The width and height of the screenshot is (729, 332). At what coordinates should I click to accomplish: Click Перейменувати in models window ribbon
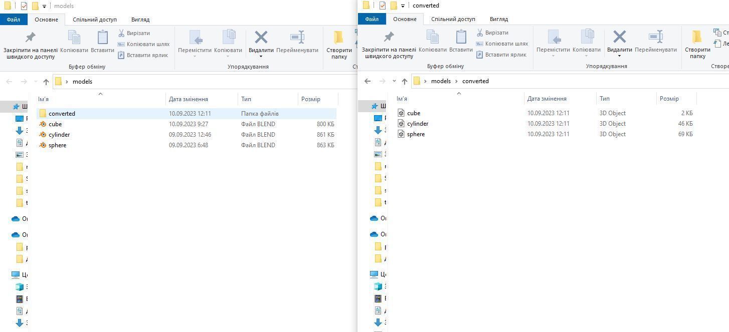(x=297, y=43)
